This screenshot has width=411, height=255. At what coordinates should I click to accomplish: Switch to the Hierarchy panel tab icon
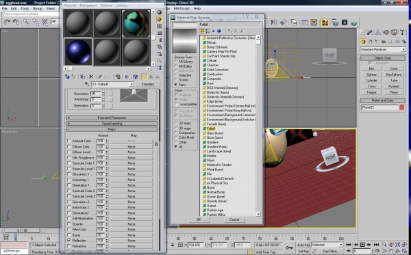click(x=377, y=32)
